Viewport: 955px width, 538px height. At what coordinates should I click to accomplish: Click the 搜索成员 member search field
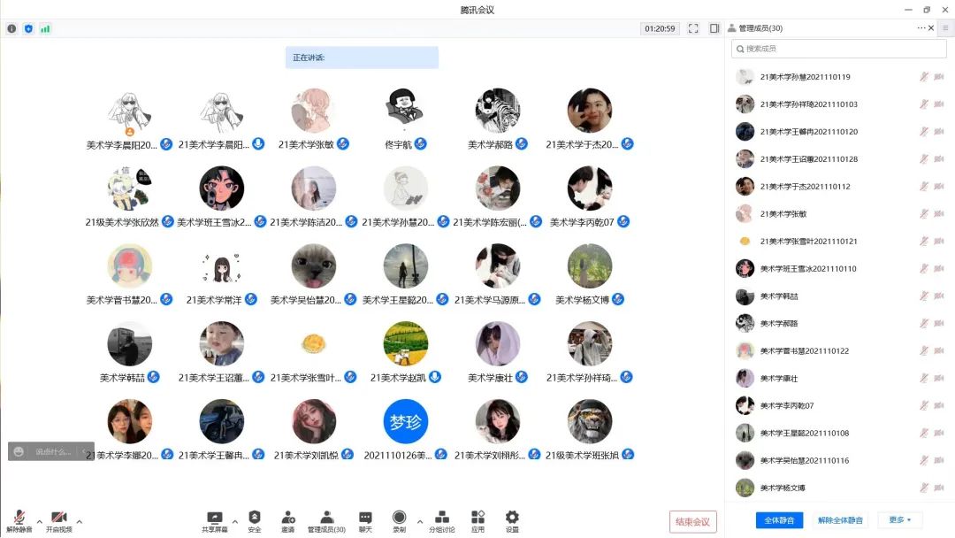838,49
